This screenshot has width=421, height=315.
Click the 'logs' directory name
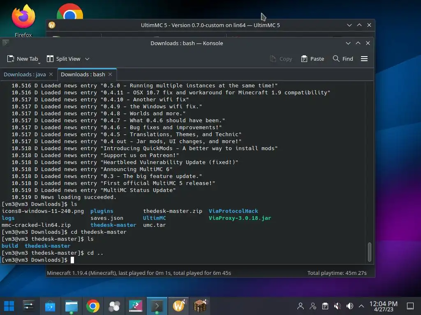tap(8, 218)
